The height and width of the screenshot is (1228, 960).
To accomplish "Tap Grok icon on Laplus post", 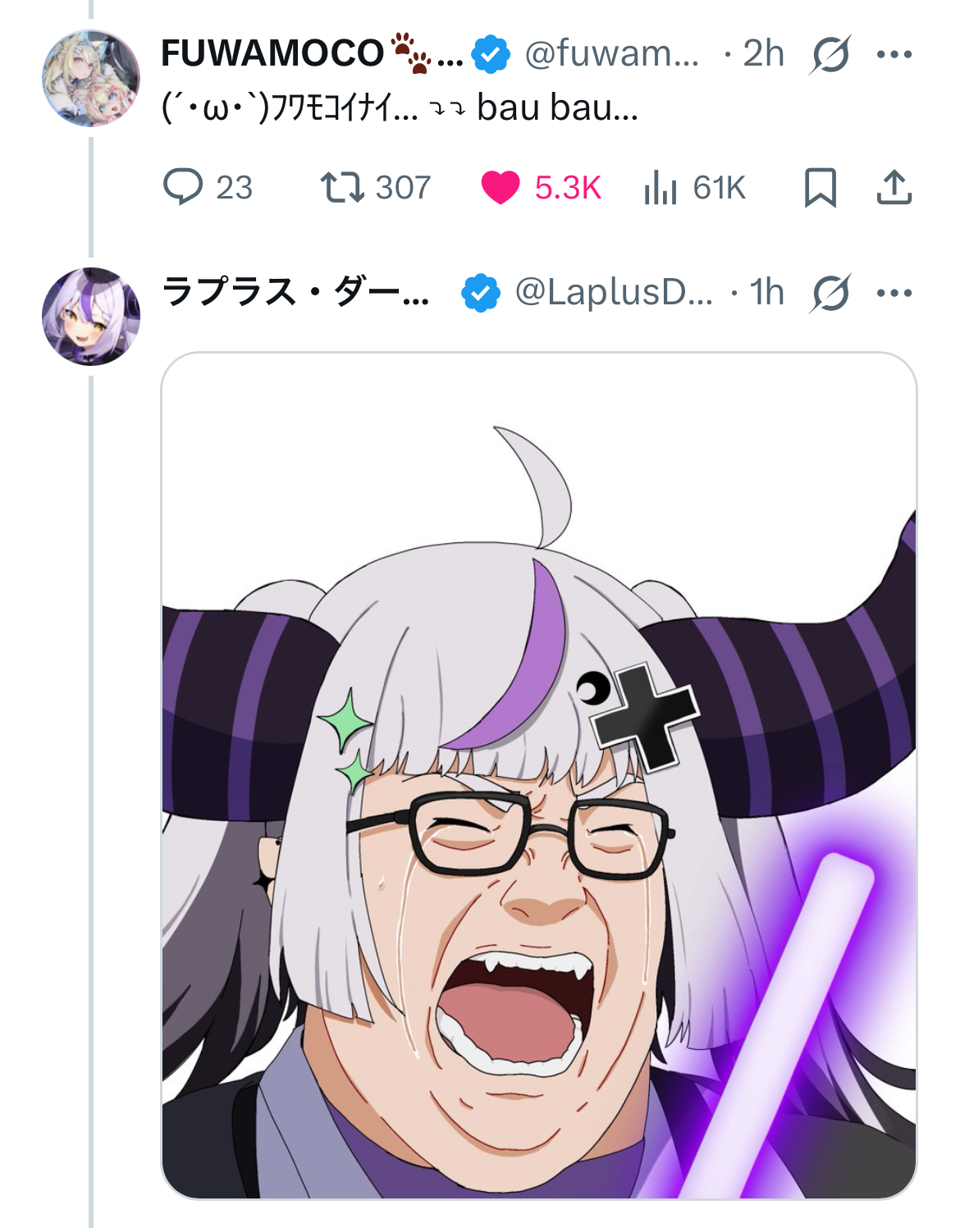I will click(x=830, y=293).
